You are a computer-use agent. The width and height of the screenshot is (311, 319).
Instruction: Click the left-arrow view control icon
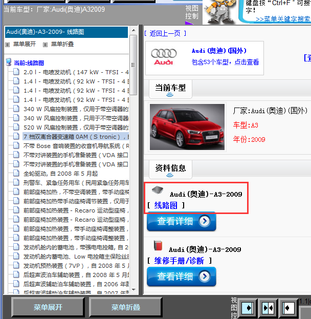point(288,308)
